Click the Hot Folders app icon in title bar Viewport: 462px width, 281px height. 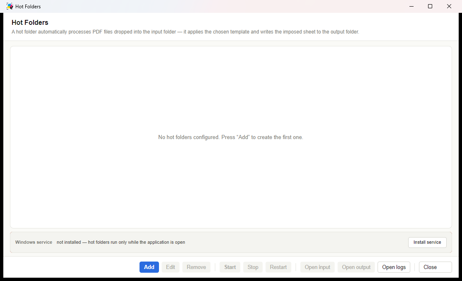pos(10,6)
